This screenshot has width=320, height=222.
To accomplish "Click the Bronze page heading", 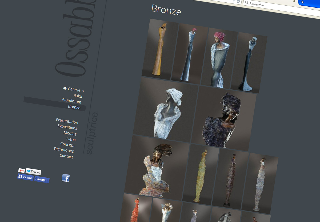I will point(166,10).
